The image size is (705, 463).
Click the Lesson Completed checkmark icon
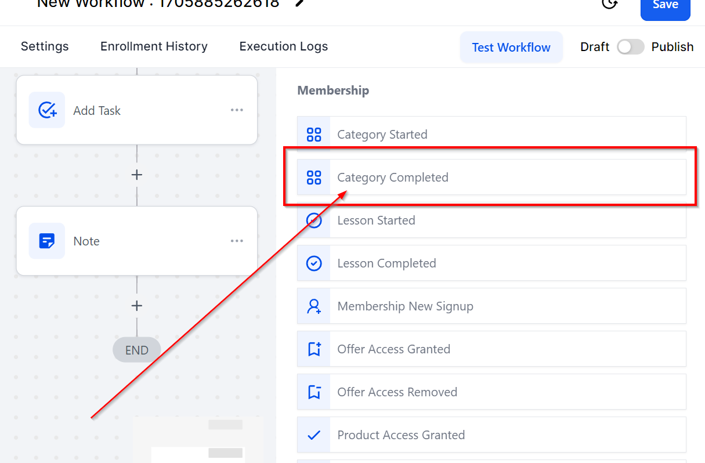(314, 263)
